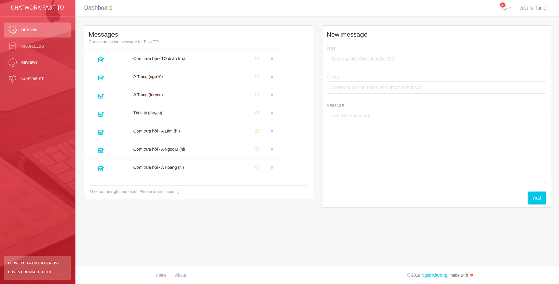Delete the 'A Trung (foryou)' message

[272, 95]
